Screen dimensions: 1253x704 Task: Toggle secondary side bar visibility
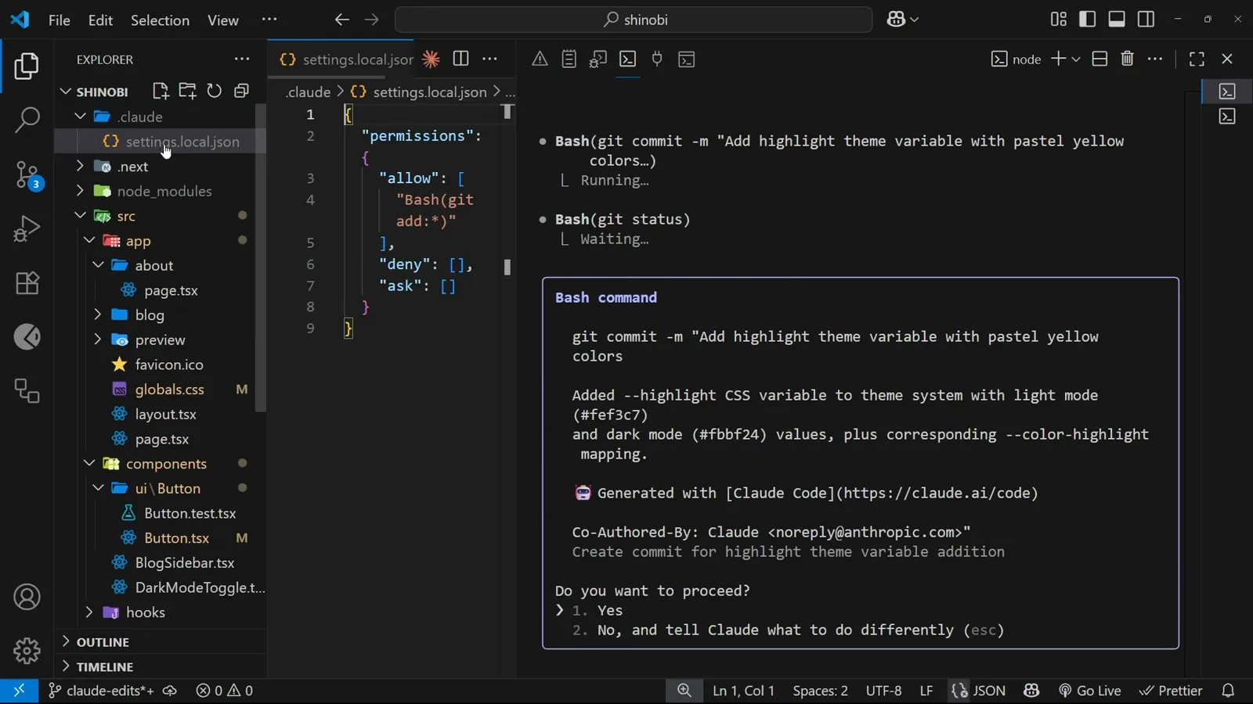[1146, 19]
